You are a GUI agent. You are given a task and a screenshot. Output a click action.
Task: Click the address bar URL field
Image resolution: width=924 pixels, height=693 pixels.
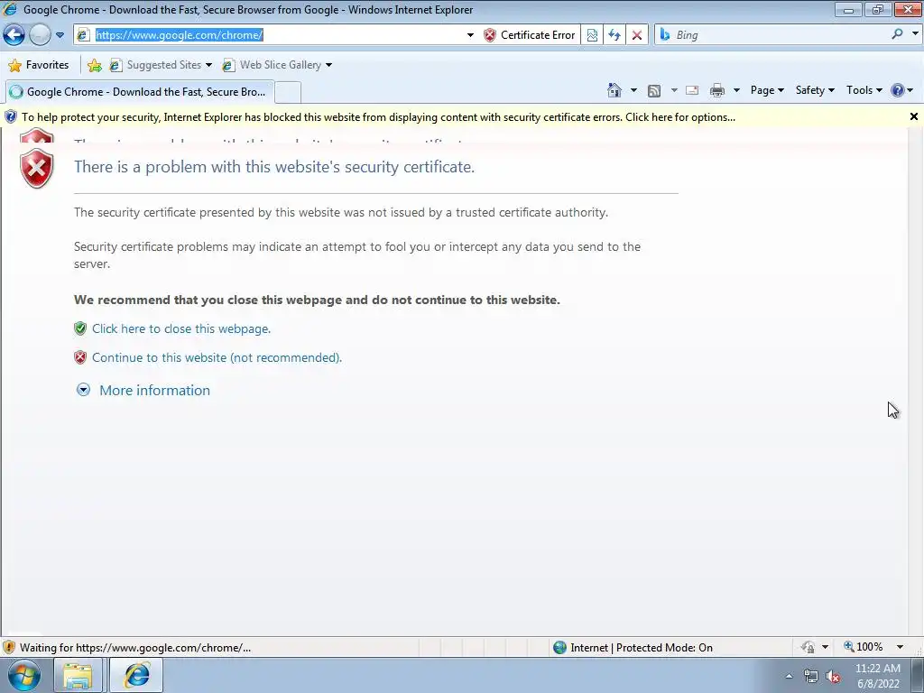[x=277, y=35]
